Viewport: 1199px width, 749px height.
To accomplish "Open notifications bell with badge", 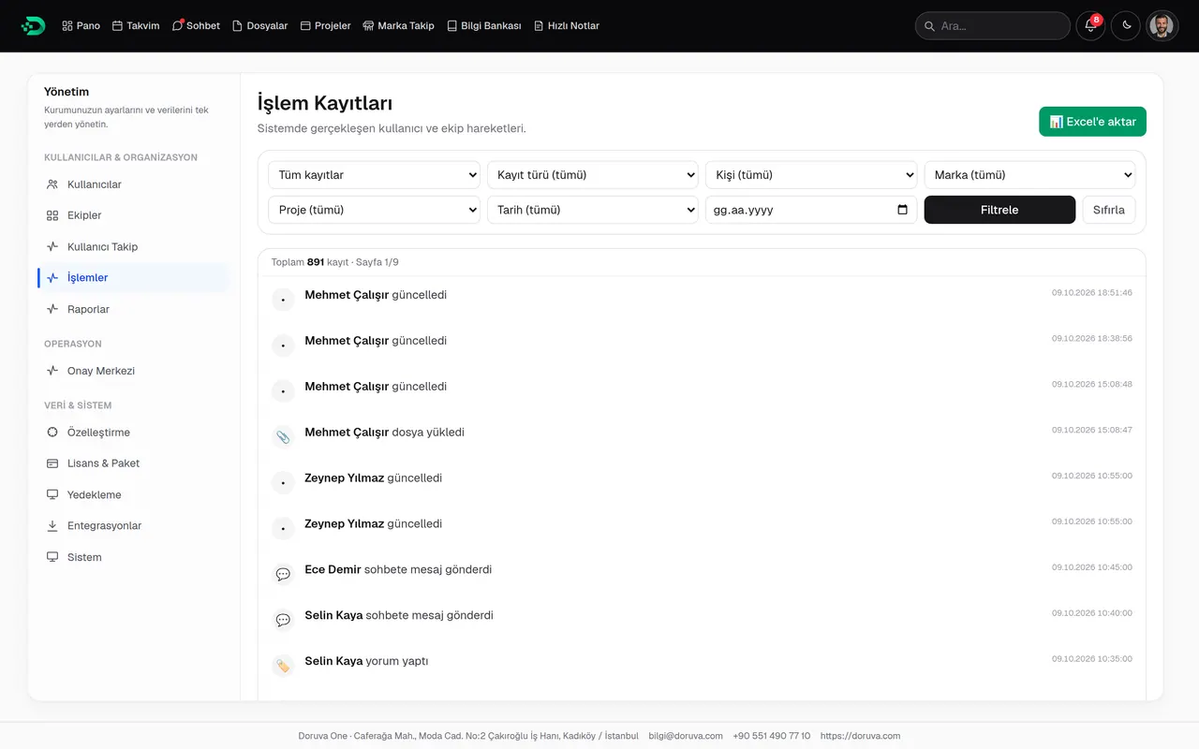I will (1090, 25).
